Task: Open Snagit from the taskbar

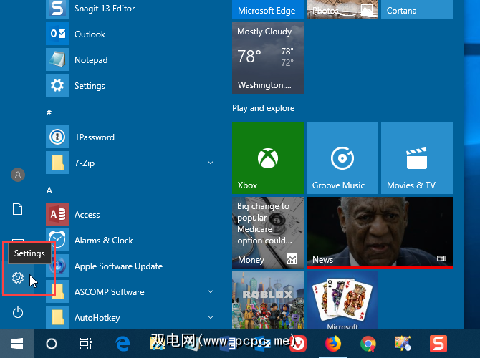Action: pyautogui.click(x=438, y=344)
